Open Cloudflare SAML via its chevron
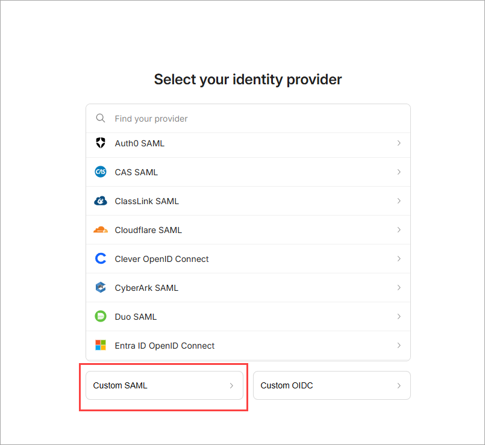The width and height of the screenshot is (485, 445). click(x=399, y=229)
